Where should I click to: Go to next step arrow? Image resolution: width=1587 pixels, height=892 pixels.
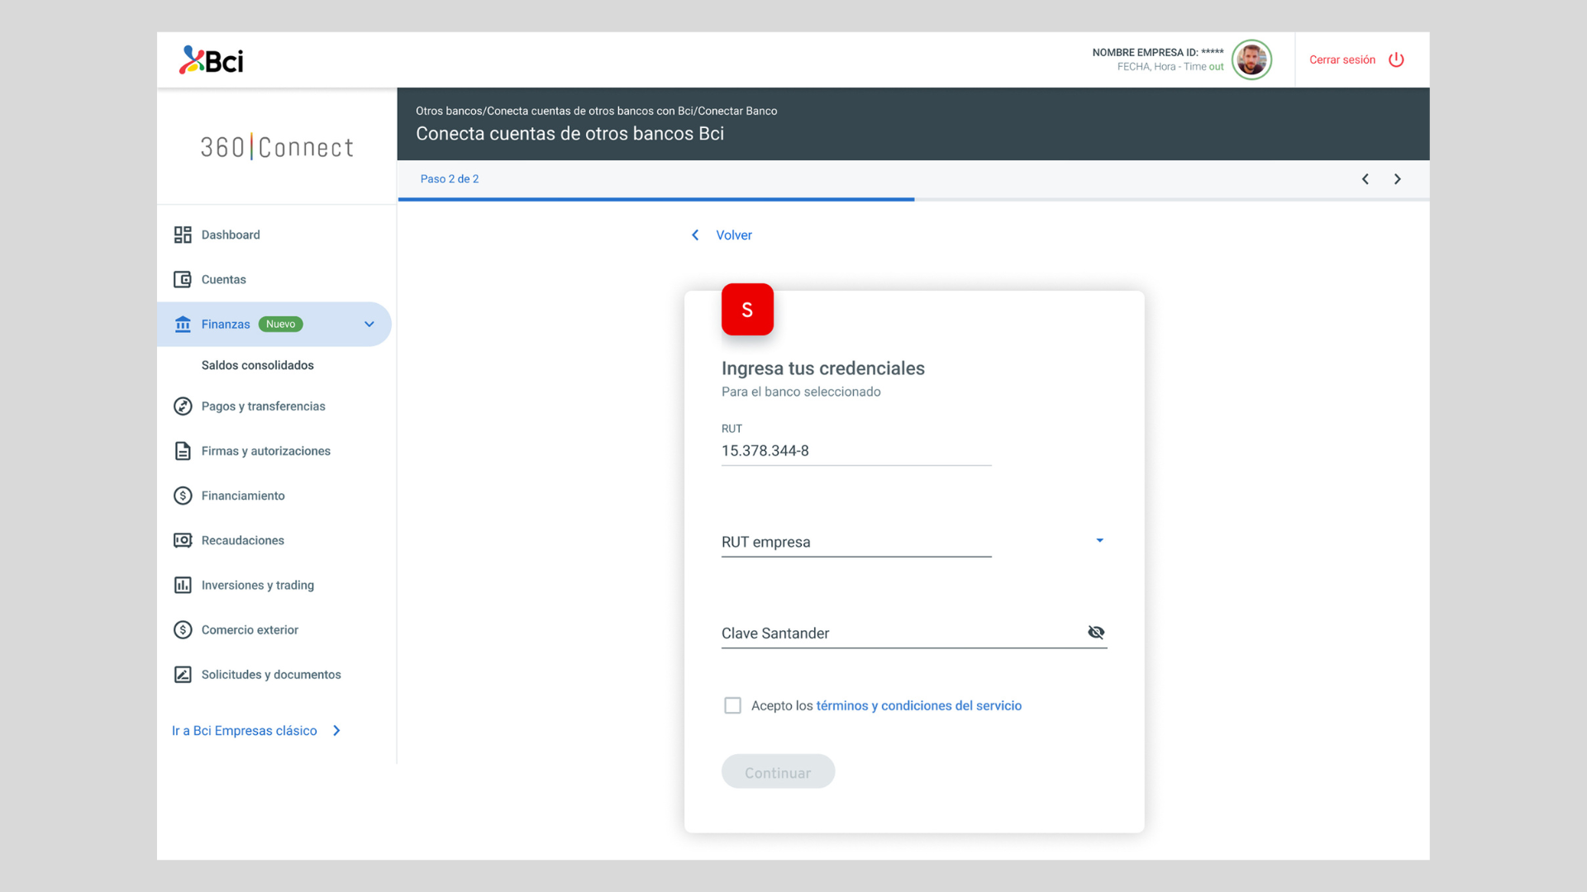pyautogui.click(x=1398, y=179)
